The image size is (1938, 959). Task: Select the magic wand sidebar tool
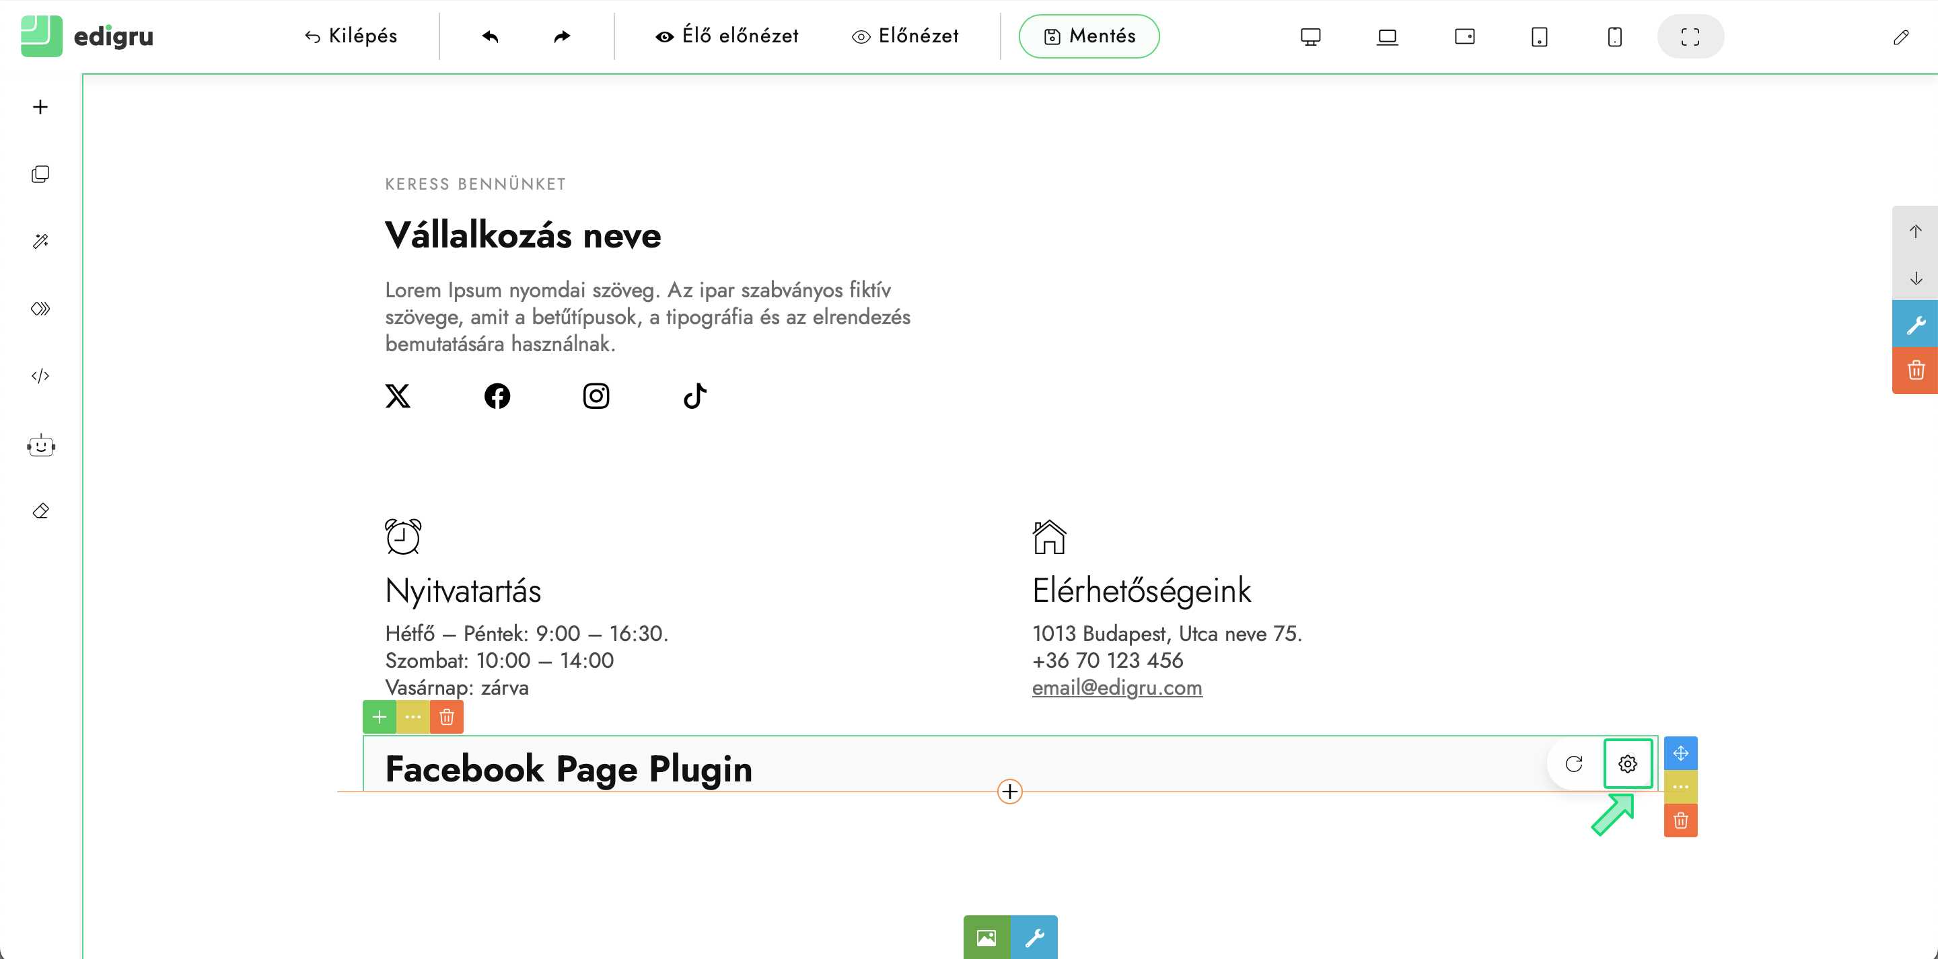click(40, 241)
